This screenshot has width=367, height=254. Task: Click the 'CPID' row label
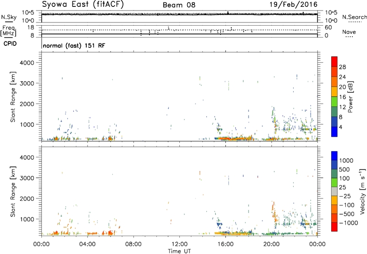pyautogui.click(x=10, y=44)
